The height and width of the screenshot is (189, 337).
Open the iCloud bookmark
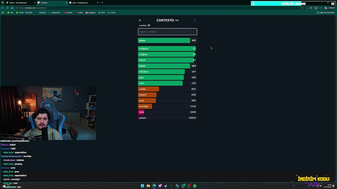pos(112,13)
